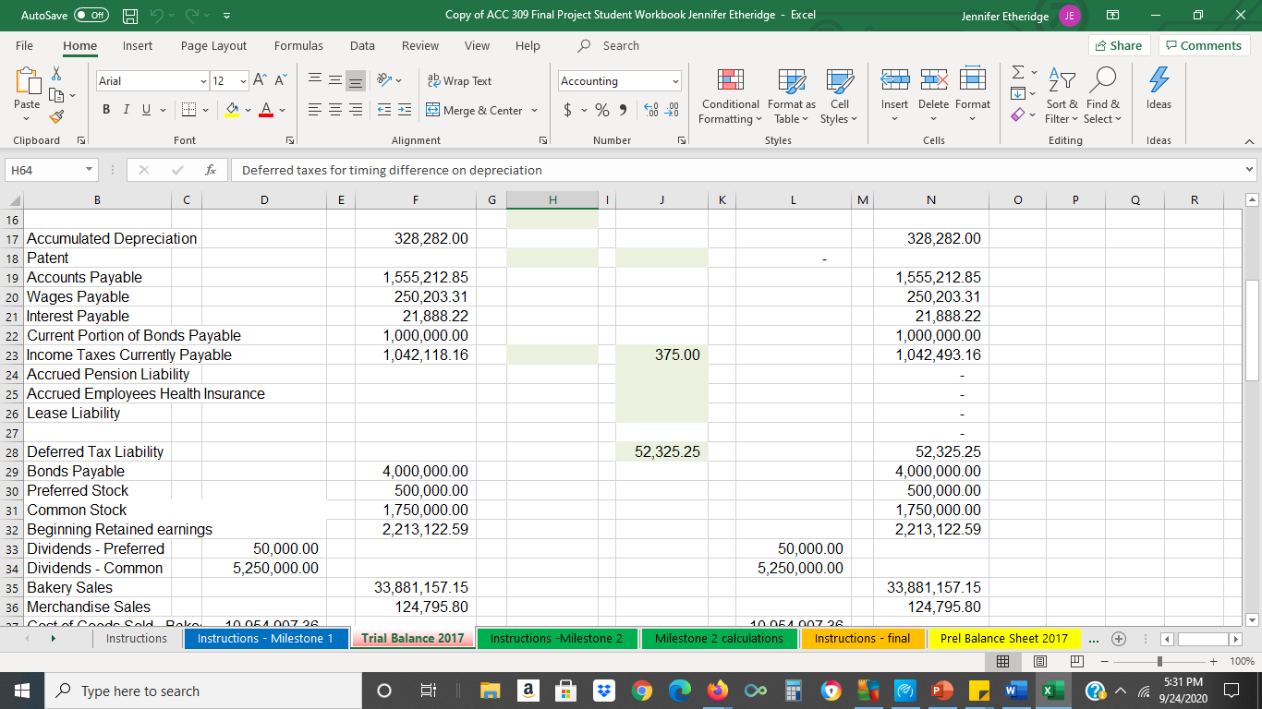Open the Cell Styles gallery
Viewport: 1262px width, 709px height.
839,96
